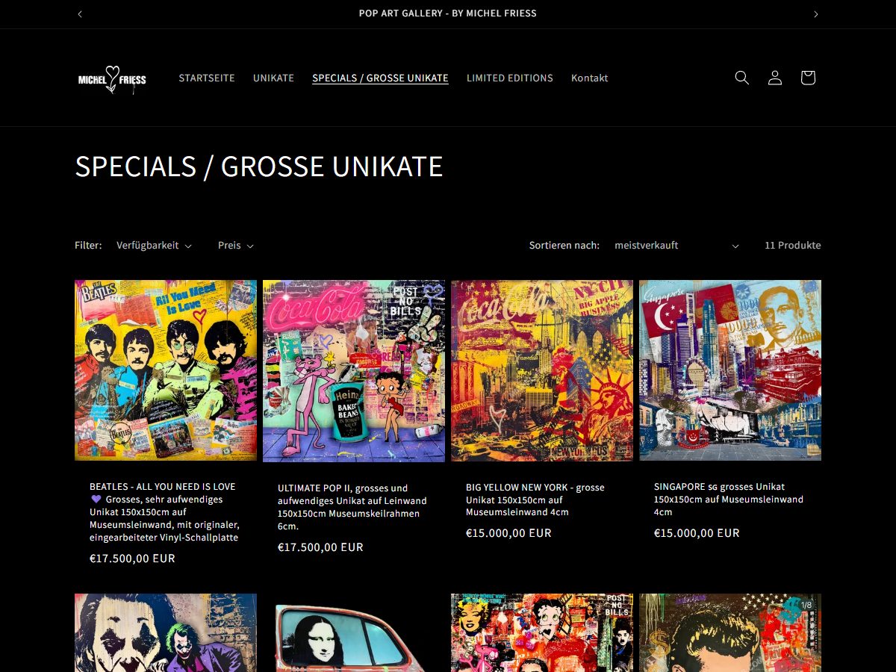Open Singapore artwork image
The width and height of the screenshot is (896, 672).
click(x=730, y=370)
